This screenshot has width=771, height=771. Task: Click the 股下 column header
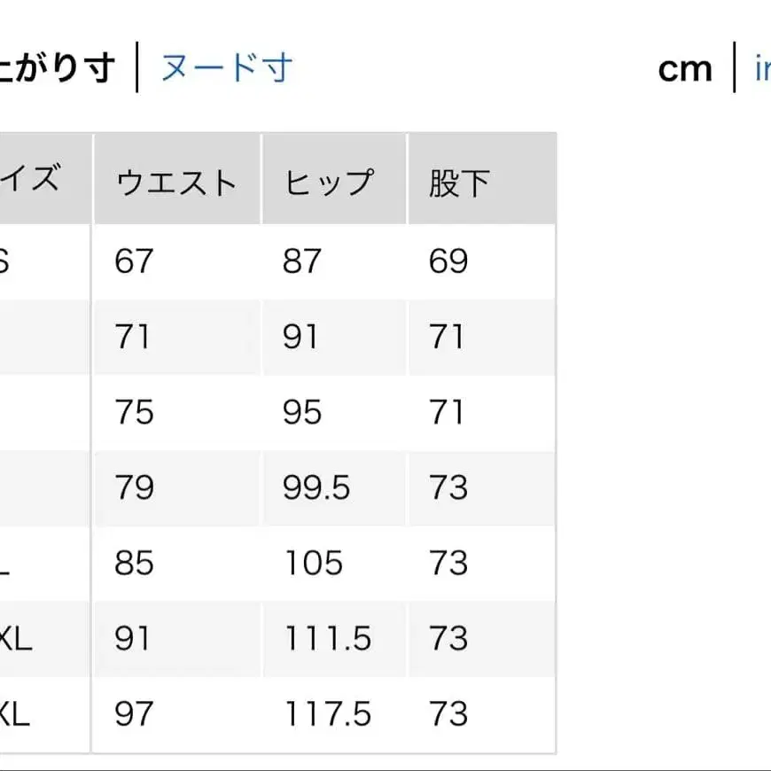(x=455, y=180)
